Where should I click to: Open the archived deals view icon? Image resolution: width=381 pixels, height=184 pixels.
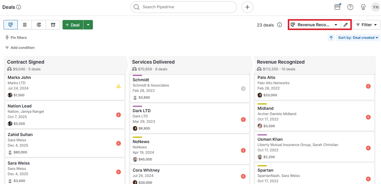pyautogui.click(x=53, y=25)
